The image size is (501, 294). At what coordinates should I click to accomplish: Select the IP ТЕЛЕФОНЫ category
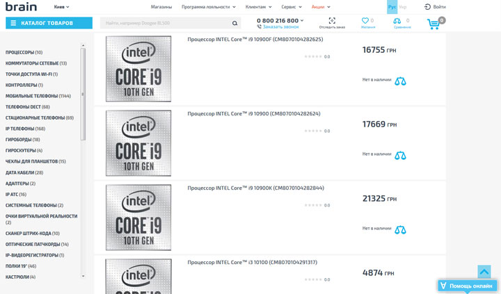[x=25, y=129]
